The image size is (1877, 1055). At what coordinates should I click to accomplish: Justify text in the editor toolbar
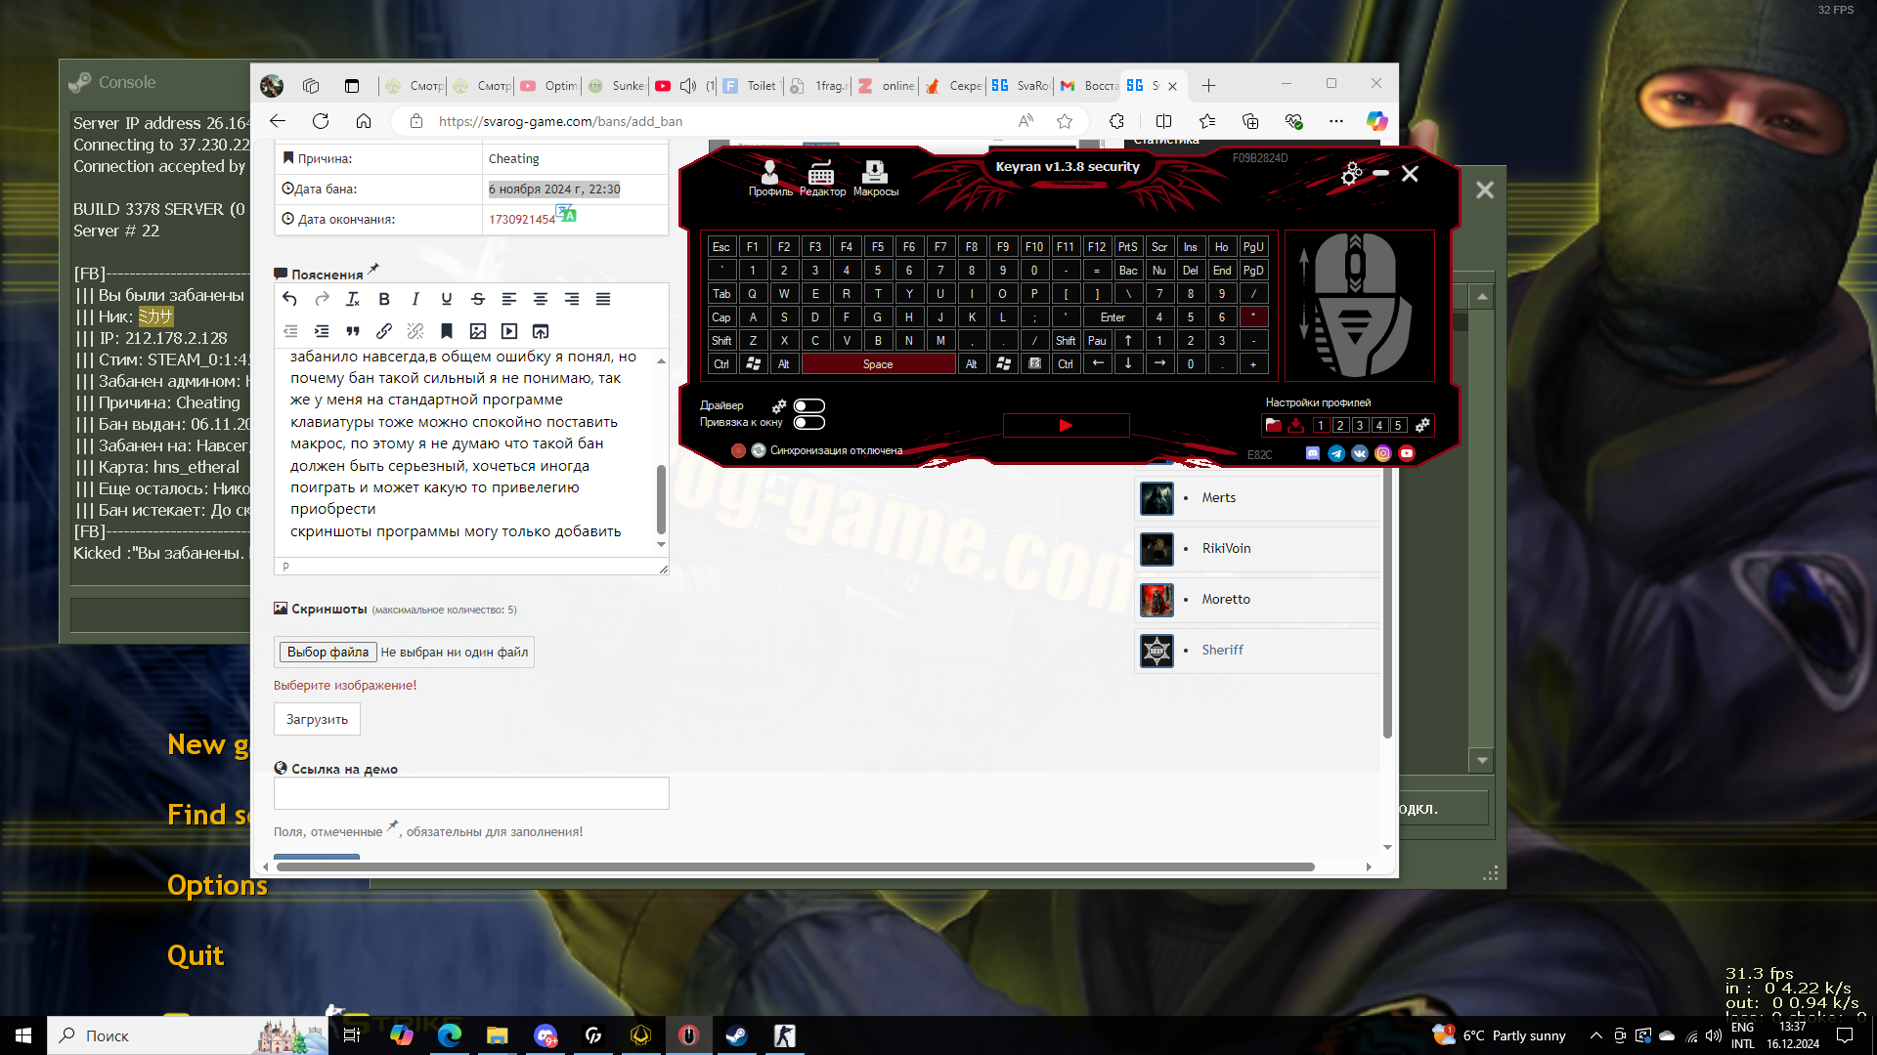(x=603, y=299)
